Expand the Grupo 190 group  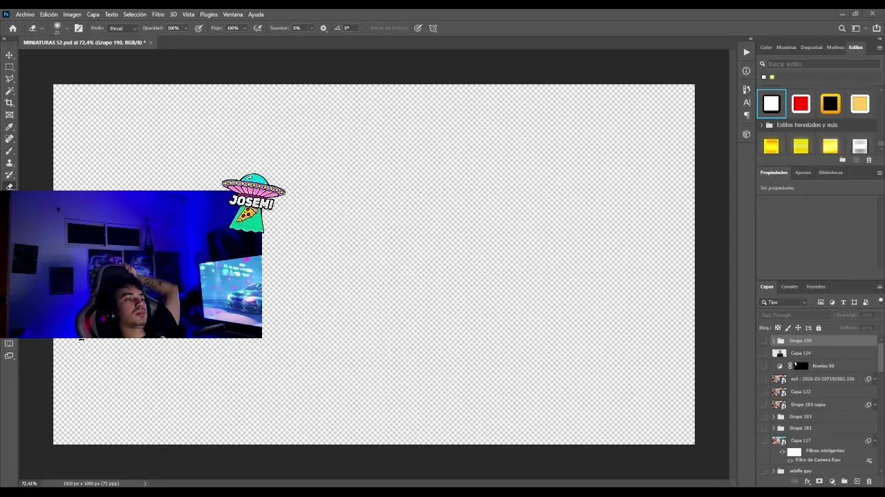click(774, 341)
